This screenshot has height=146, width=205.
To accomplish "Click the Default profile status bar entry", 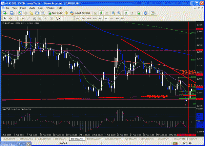I will (64, 143).
